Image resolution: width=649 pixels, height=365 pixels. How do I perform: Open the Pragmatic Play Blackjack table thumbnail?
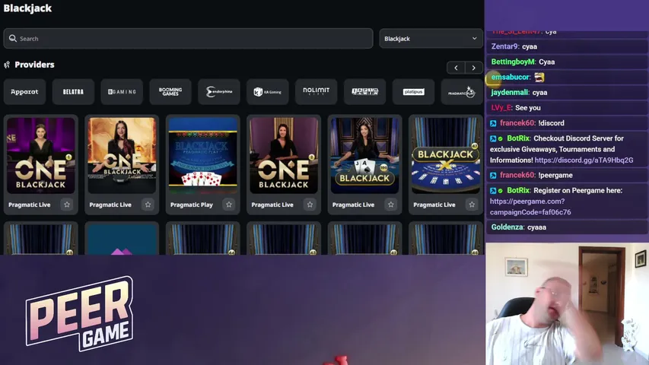click(x=203, y=156)
